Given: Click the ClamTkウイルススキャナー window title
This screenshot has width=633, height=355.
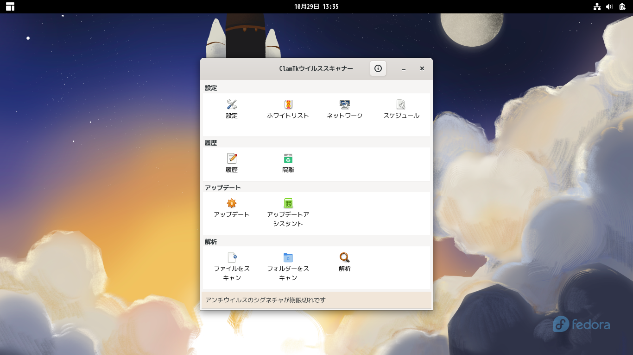Looking at the screenshot, I should 316,68.
